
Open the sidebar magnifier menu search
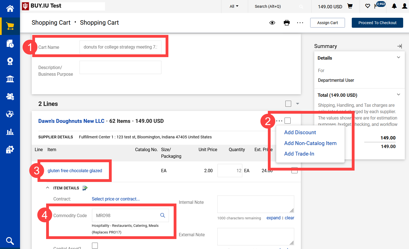point(10,241)
